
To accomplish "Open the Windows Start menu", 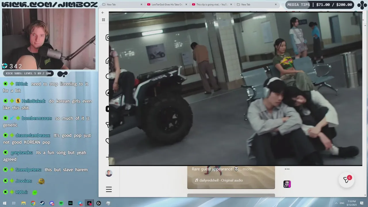I will 5,203.
